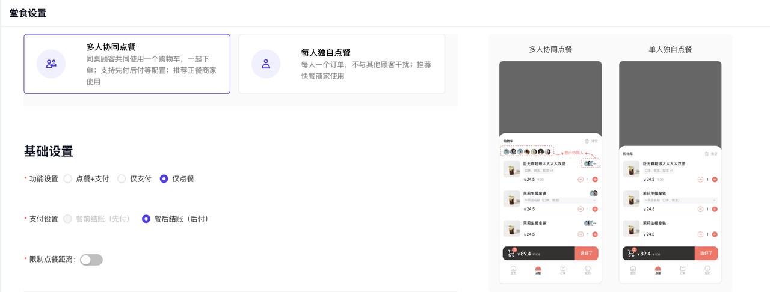The width and height of the screenshot is (770, 292).
Task: Click the 堂食设置 page title
Action: point(28,13)
